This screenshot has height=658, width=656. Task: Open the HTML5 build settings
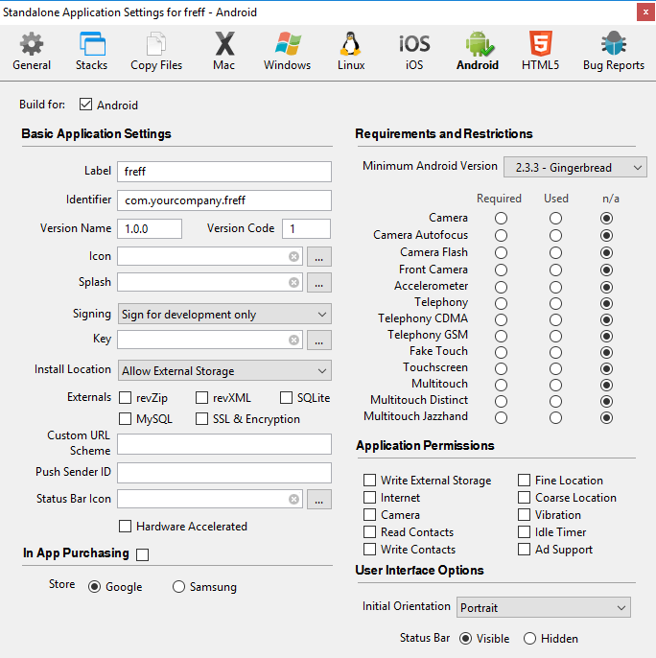point(538,51)
